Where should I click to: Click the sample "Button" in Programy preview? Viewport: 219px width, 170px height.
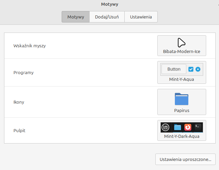click(174, 69)
